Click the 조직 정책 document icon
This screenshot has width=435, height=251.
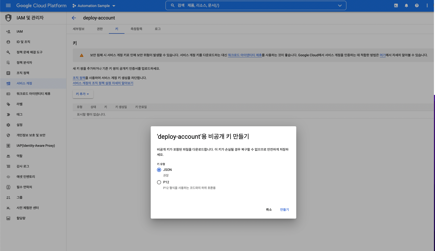[x=8, y=73]
